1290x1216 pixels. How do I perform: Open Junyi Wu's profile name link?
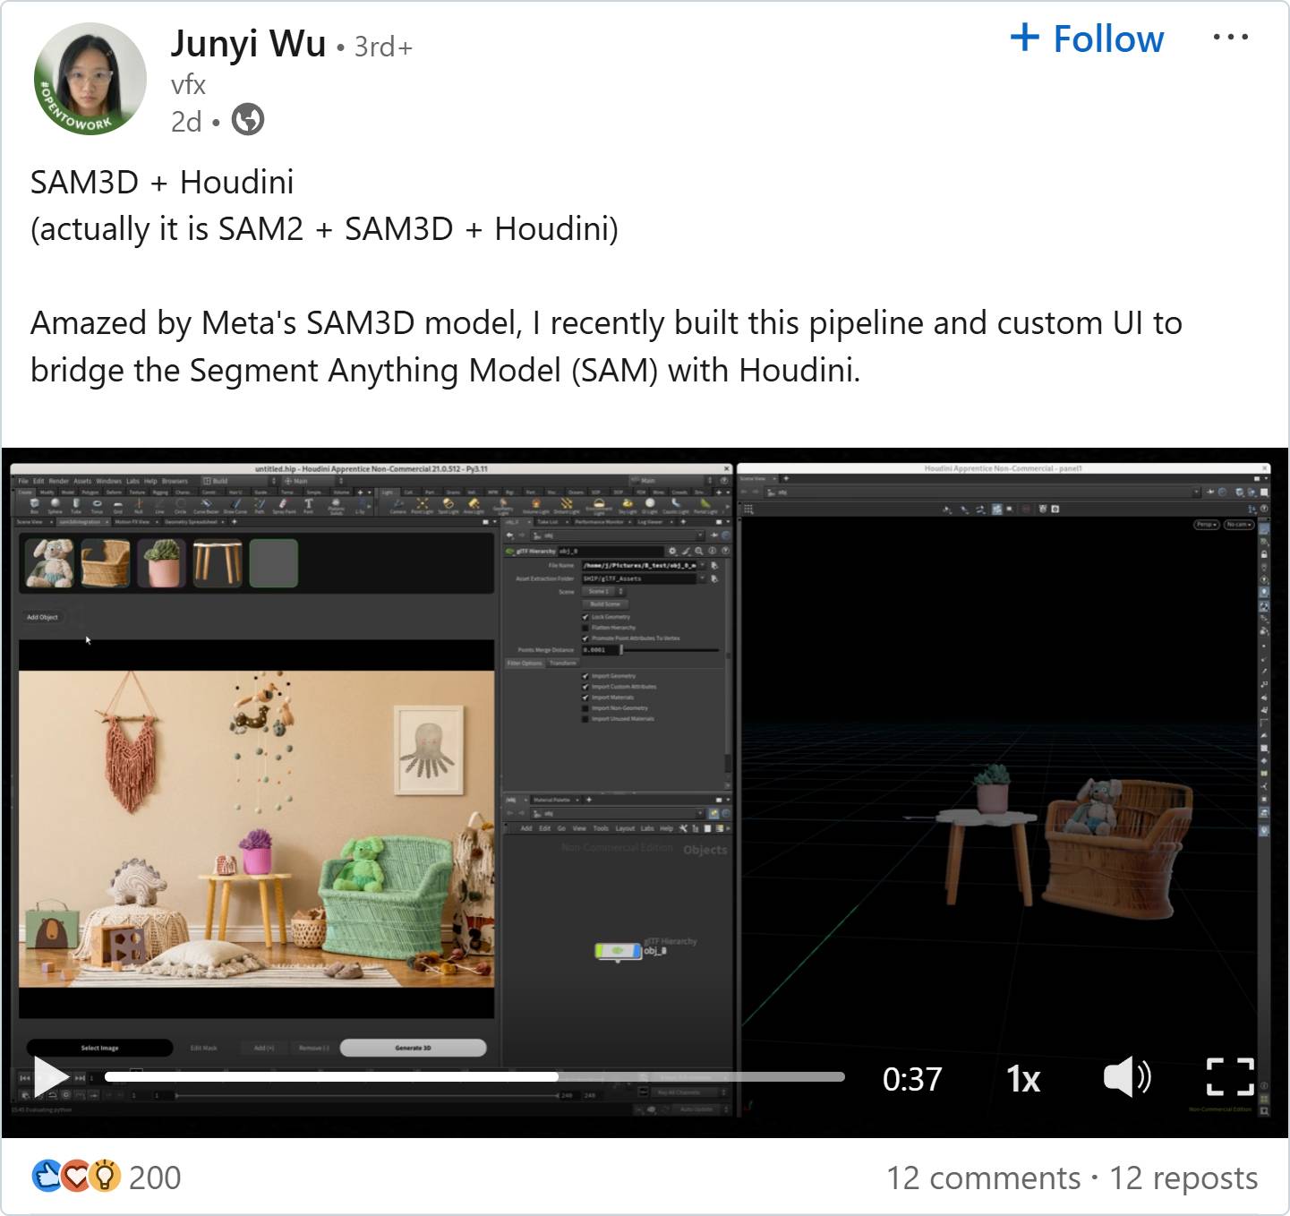[x=248, y=43]
